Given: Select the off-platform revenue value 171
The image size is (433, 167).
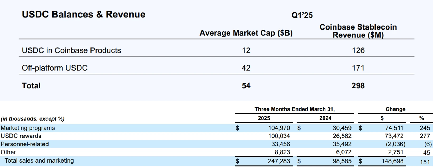Looking at the screenshot, I should [x=358, y=68].
